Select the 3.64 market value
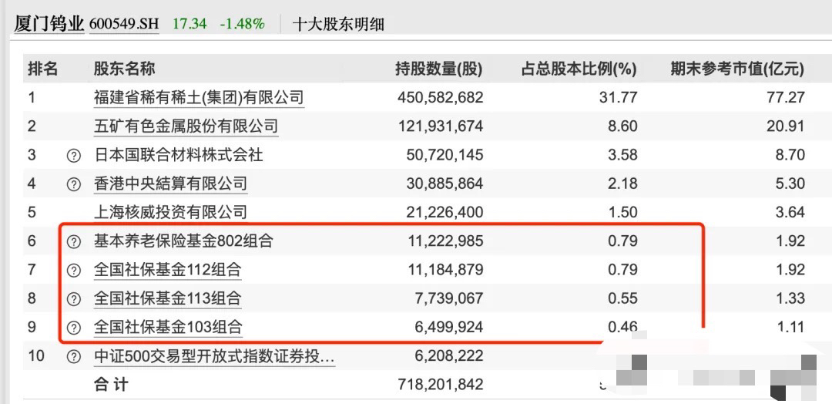The image size is (832, 404). [790, 212]
